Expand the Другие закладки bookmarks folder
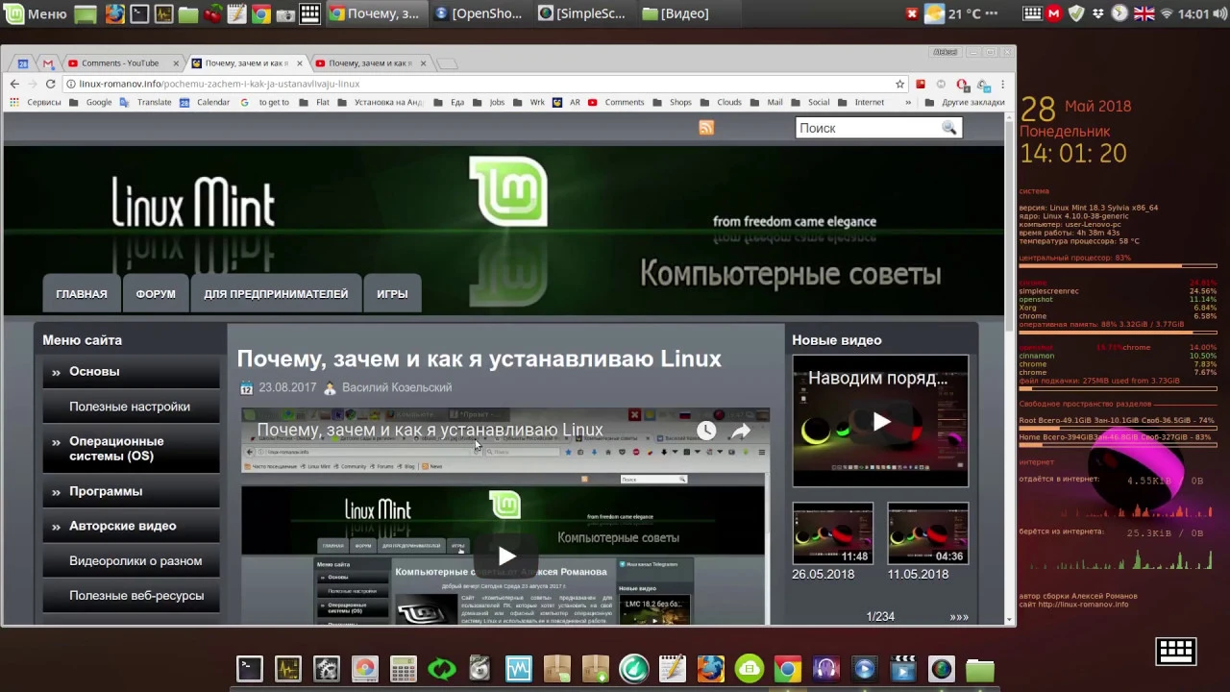The width and height of the screenshot is (1230, 692). (x=966, y=102)
